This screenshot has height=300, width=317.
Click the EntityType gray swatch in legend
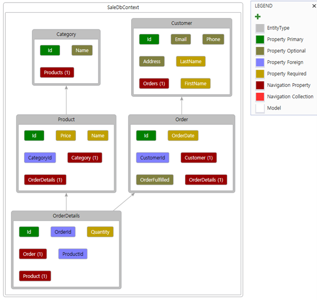pyautogui.click(x=260, y=28)
